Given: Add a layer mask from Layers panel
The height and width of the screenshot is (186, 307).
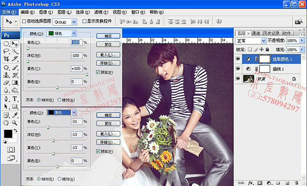Looking at the screenshot, I should coord(260,183).
